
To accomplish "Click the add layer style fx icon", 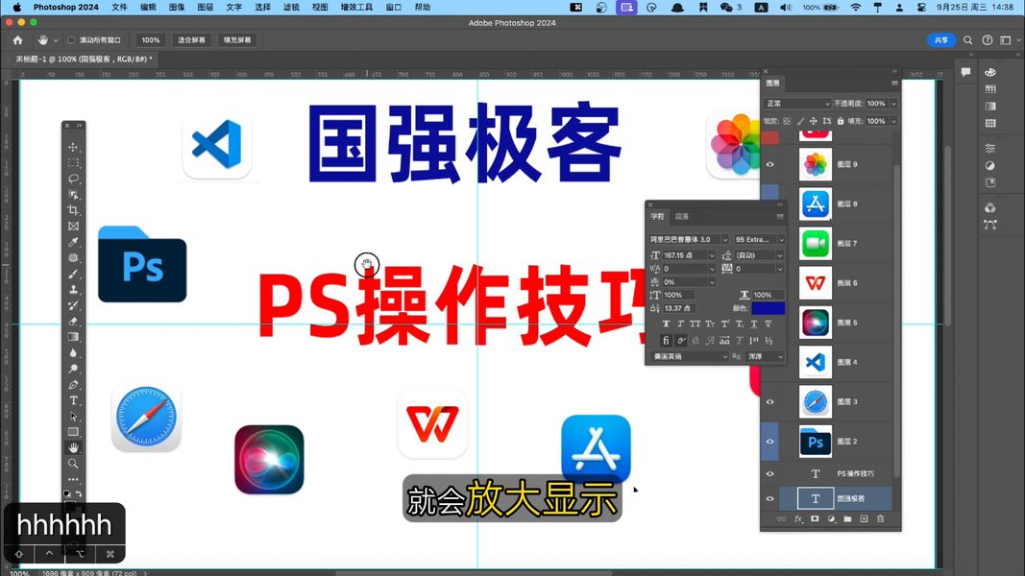I will tap(798, 518).
